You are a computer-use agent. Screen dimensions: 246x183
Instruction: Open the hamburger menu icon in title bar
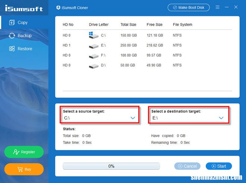(218, 7)
